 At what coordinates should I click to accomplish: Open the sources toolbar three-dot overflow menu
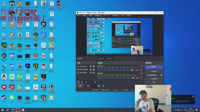pyautogui.click(x=95, y=82)
